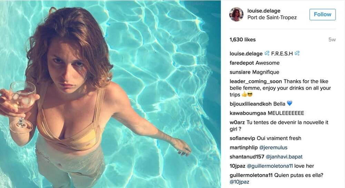View the 1,630 likes list
345x188 pixels.
click(x=243, y=40)
